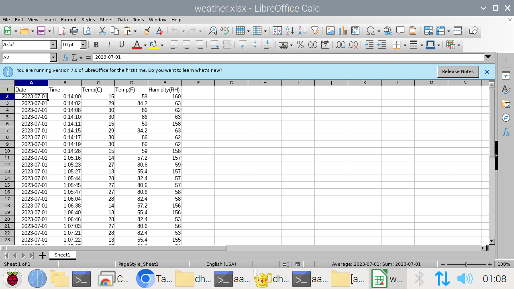Select the Sheet1 tab
Screen dimensions: 514x289
62,255
